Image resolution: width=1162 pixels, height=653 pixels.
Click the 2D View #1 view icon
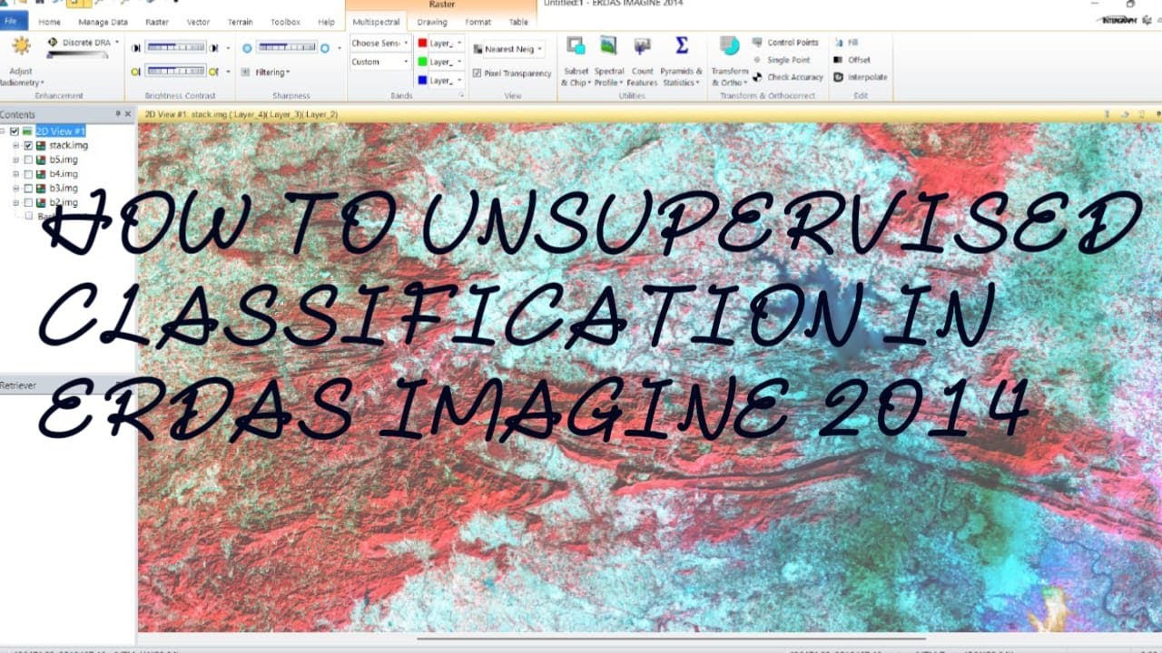pos(27,132)
